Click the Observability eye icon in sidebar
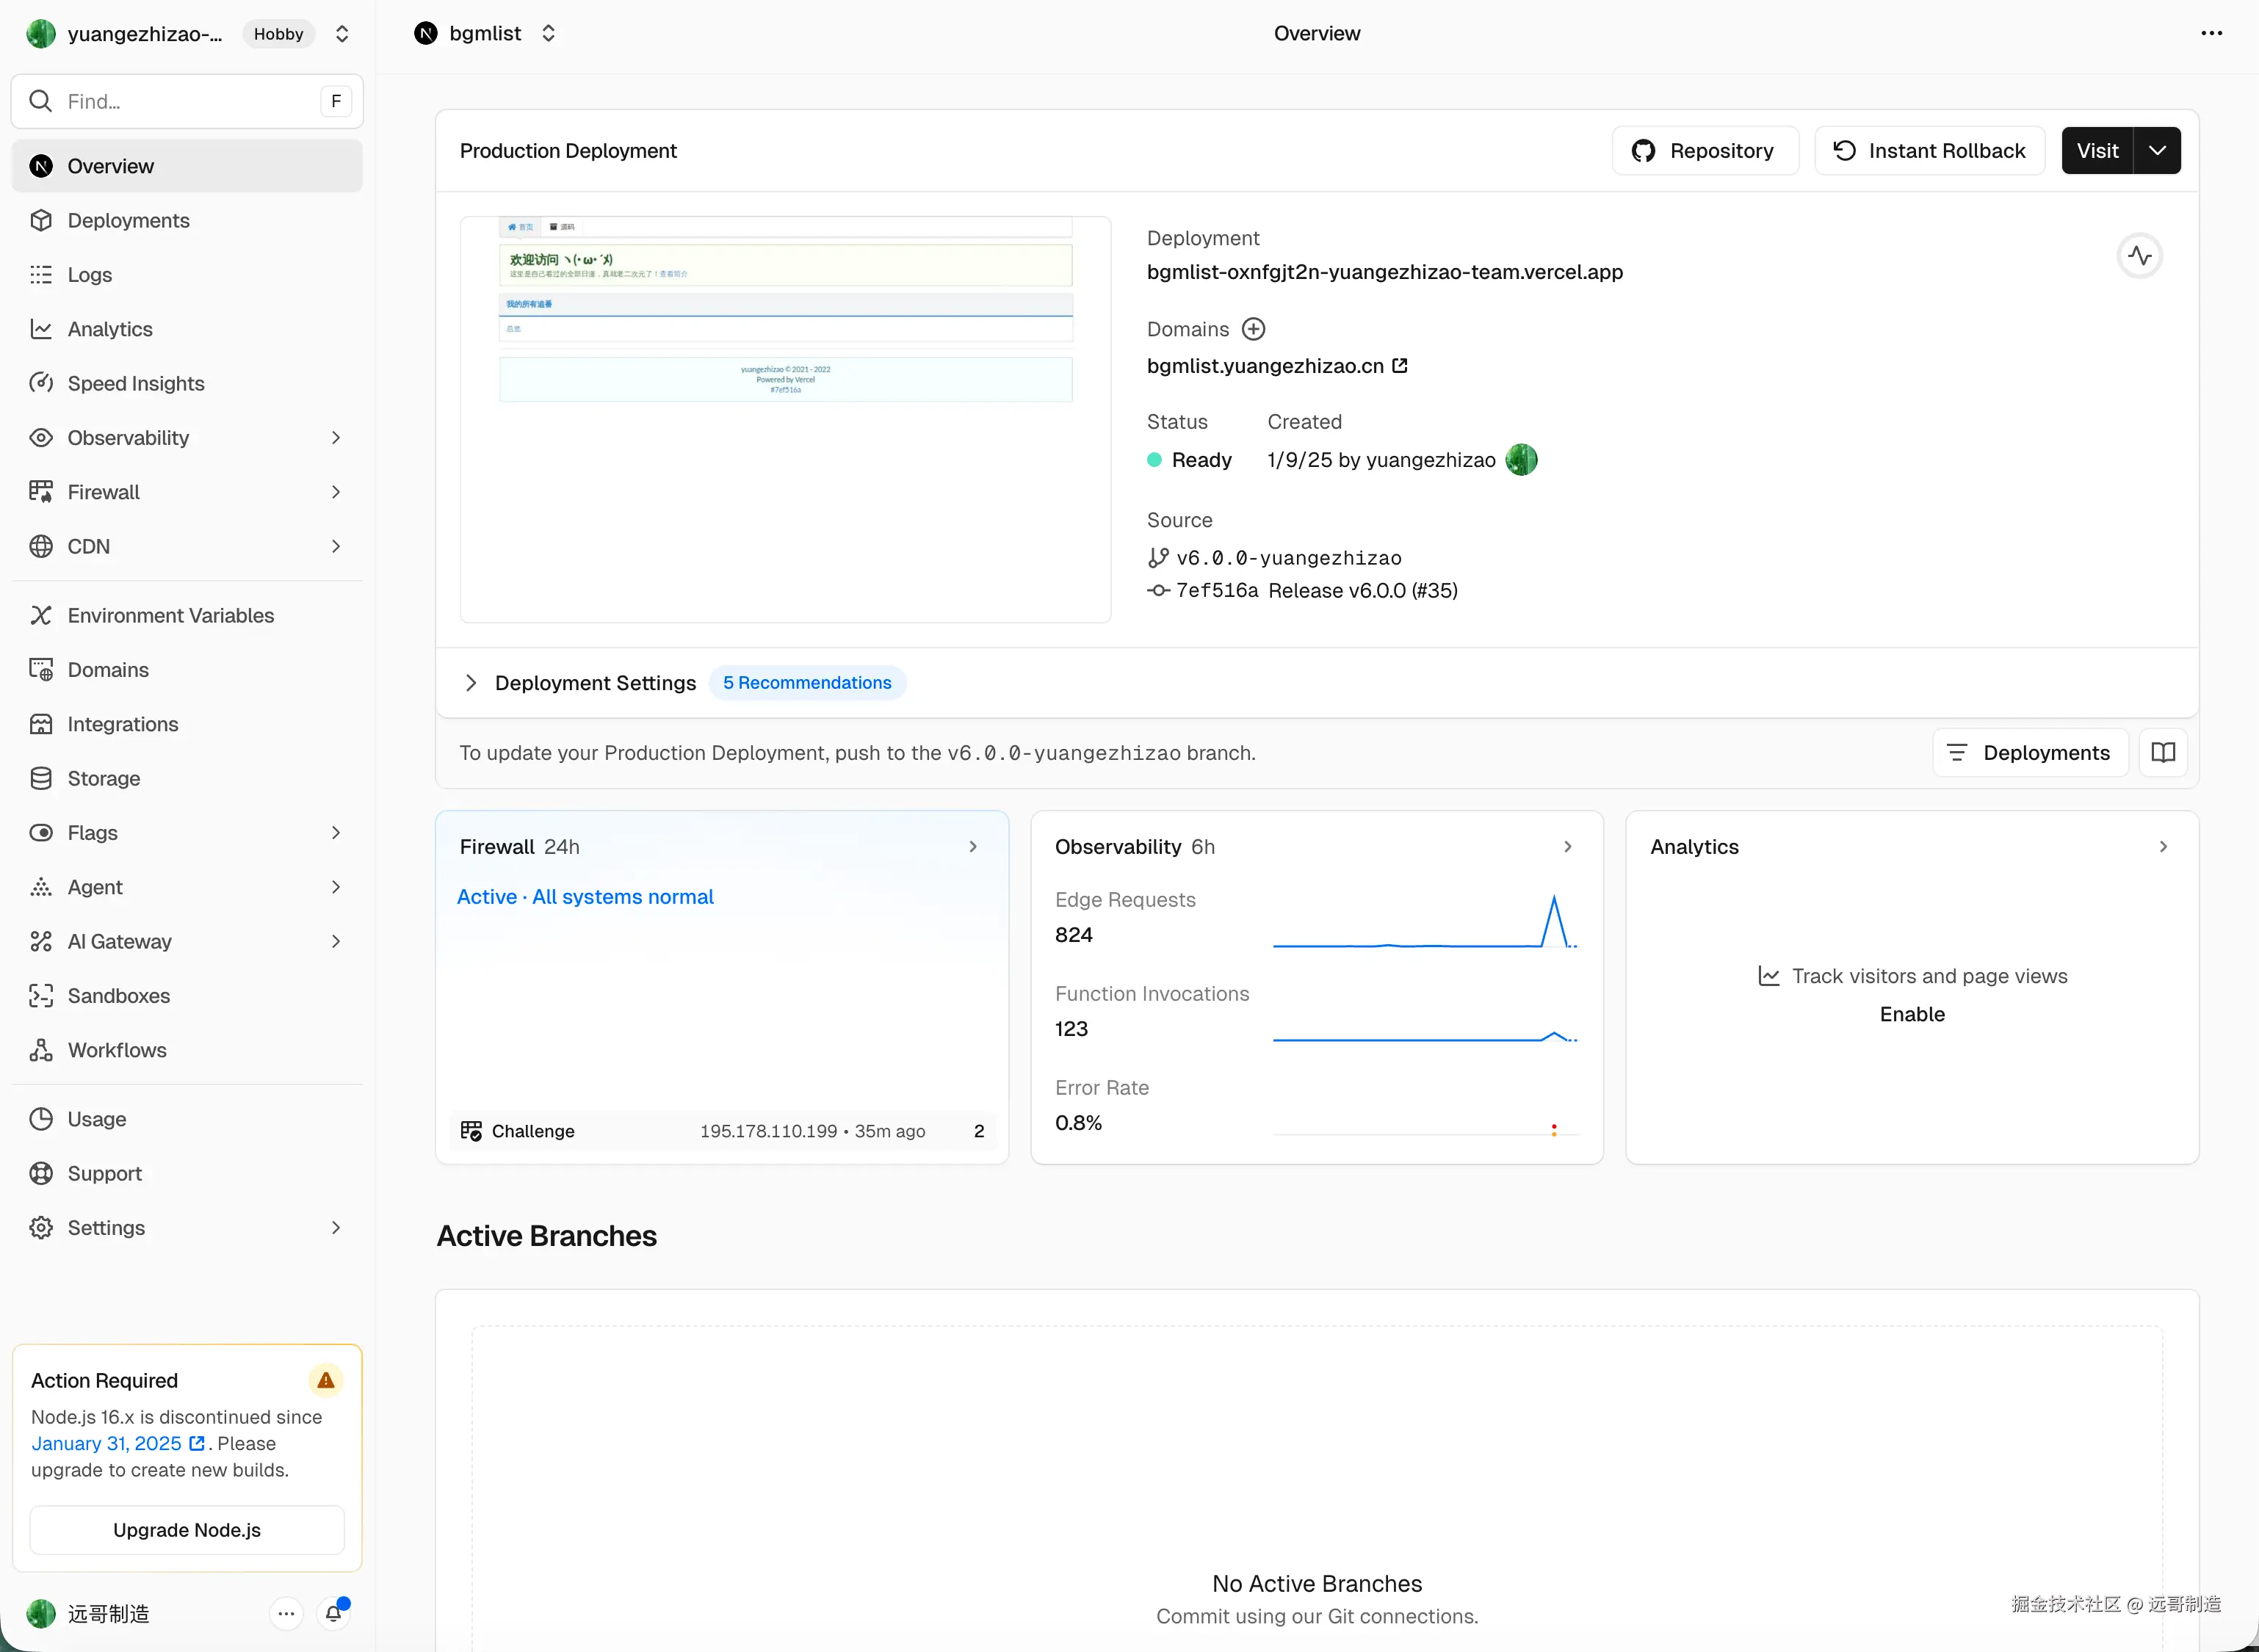The image size is (2259, 1652). (x=41, y=438)
